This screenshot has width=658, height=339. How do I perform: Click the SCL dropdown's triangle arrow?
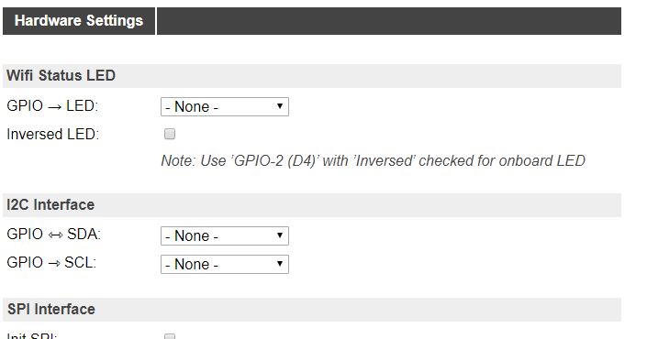tap(280, 264)
